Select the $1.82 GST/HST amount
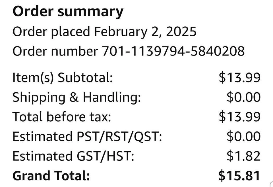Screen dimensions: 273x187 pos(243,156)
